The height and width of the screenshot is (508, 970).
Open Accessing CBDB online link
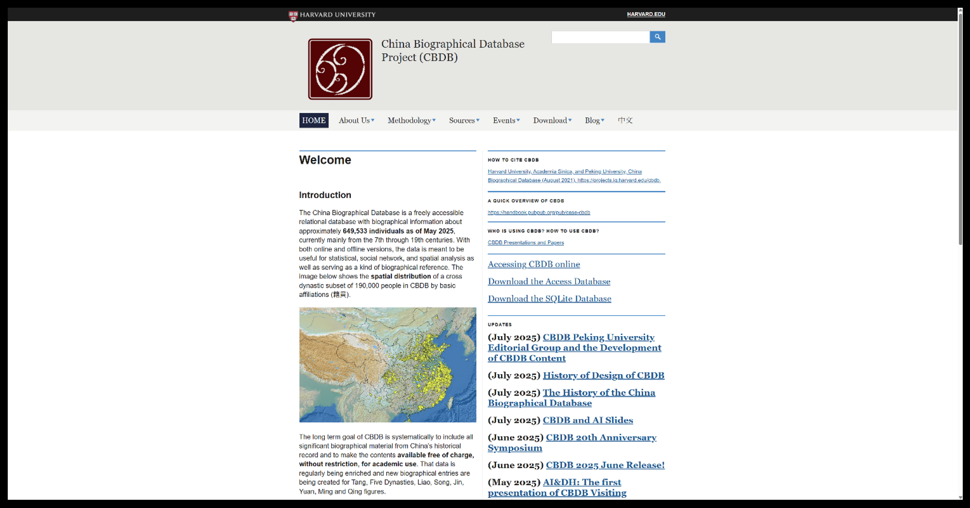click(533, 264)
